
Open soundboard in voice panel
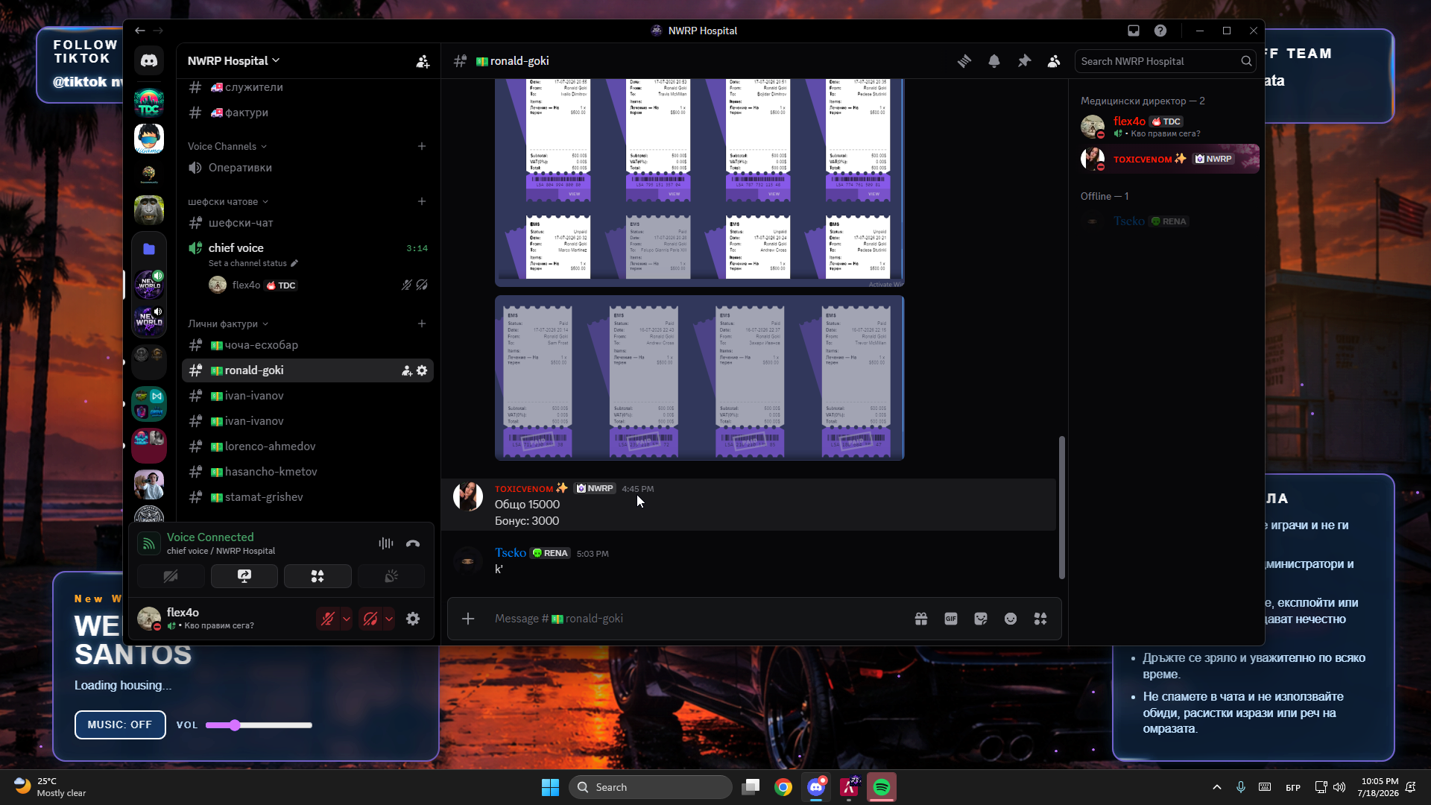pos(391,576)
